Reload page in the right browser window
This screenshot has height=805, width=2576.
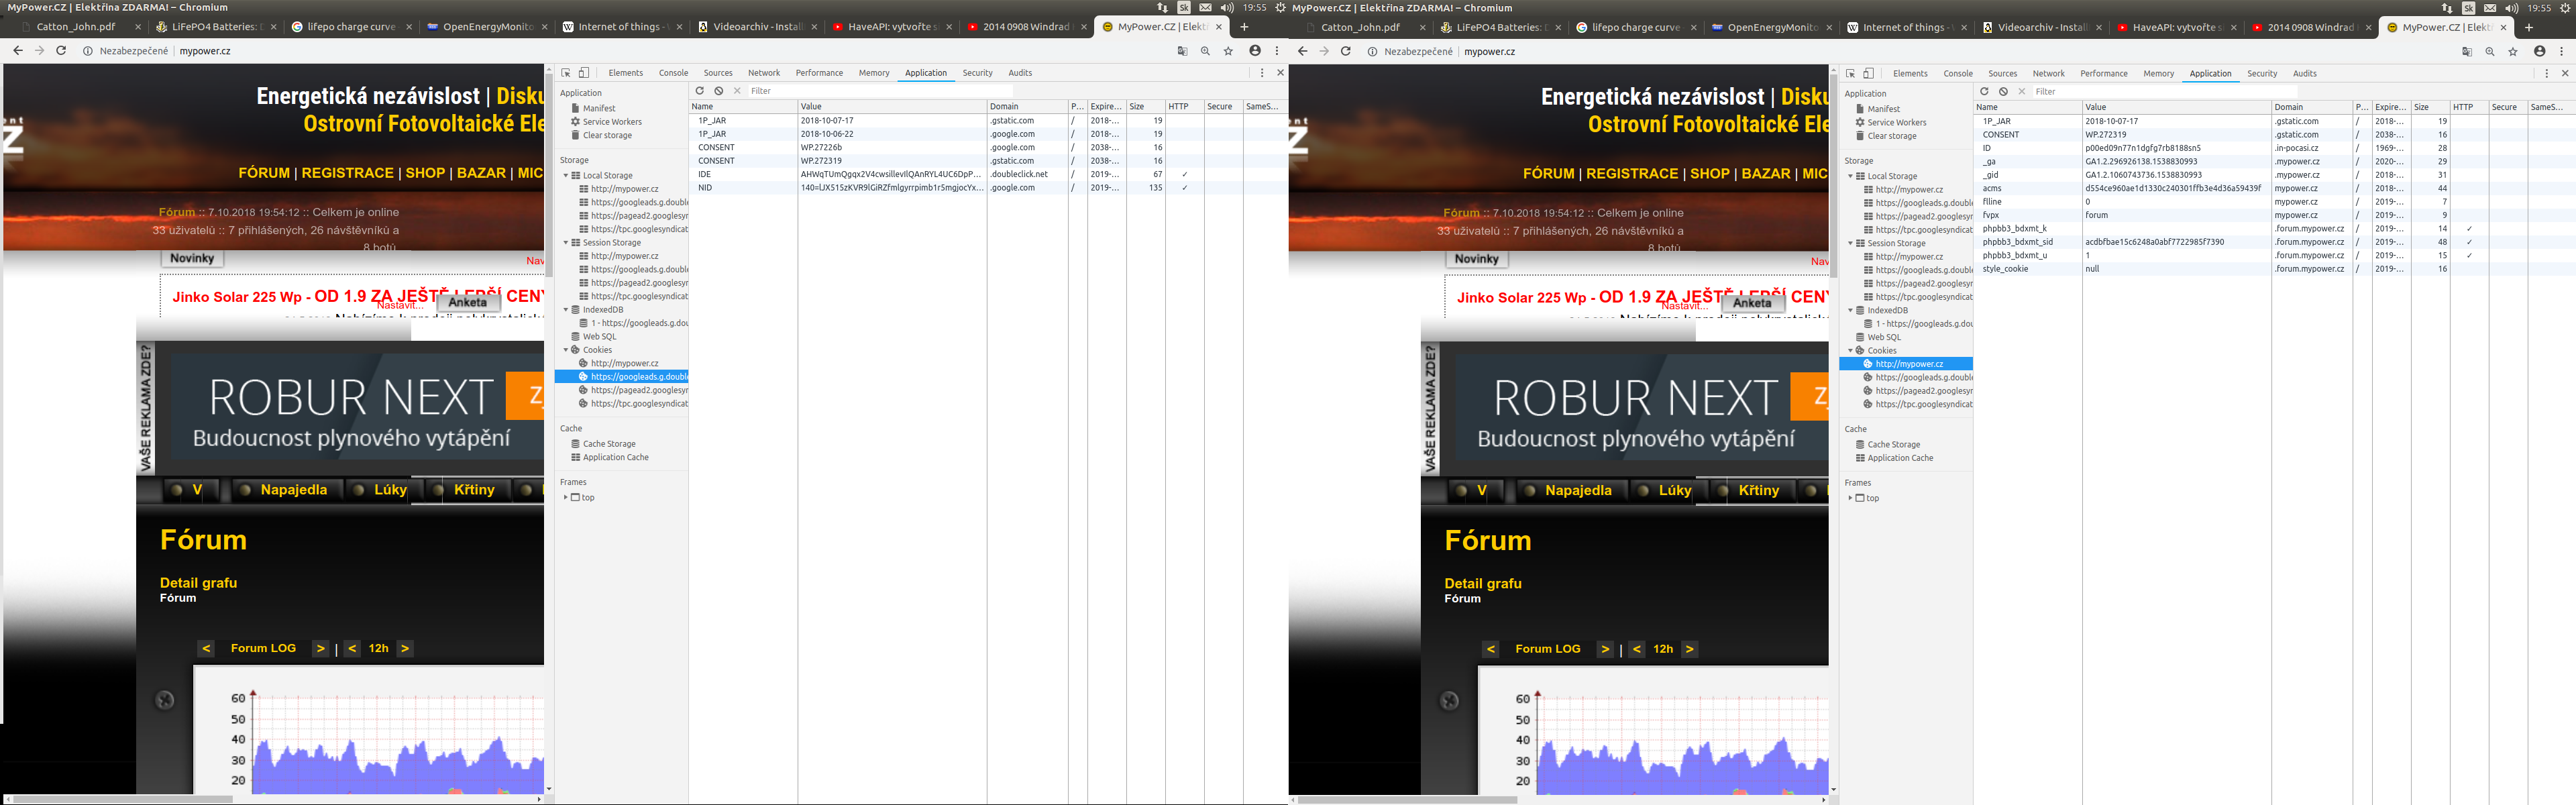[x=1345, y=51]
